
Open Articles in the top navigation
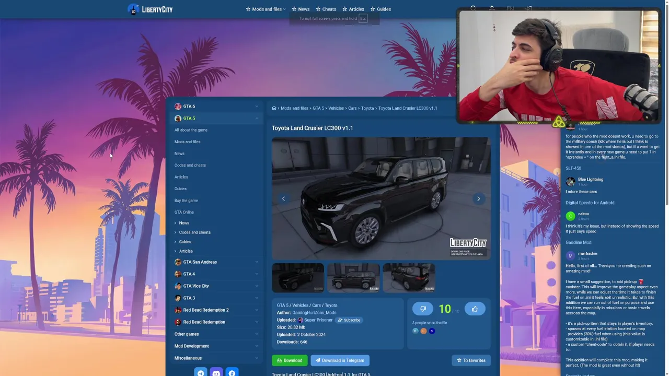tap(353, 9)
